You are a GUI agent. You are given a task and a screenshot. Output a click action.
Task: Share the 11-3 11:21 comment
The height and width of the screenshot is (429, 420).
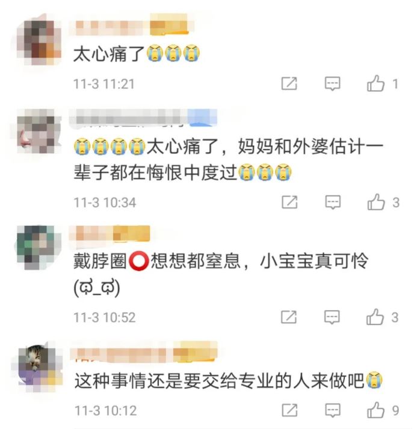click(289, 84)
